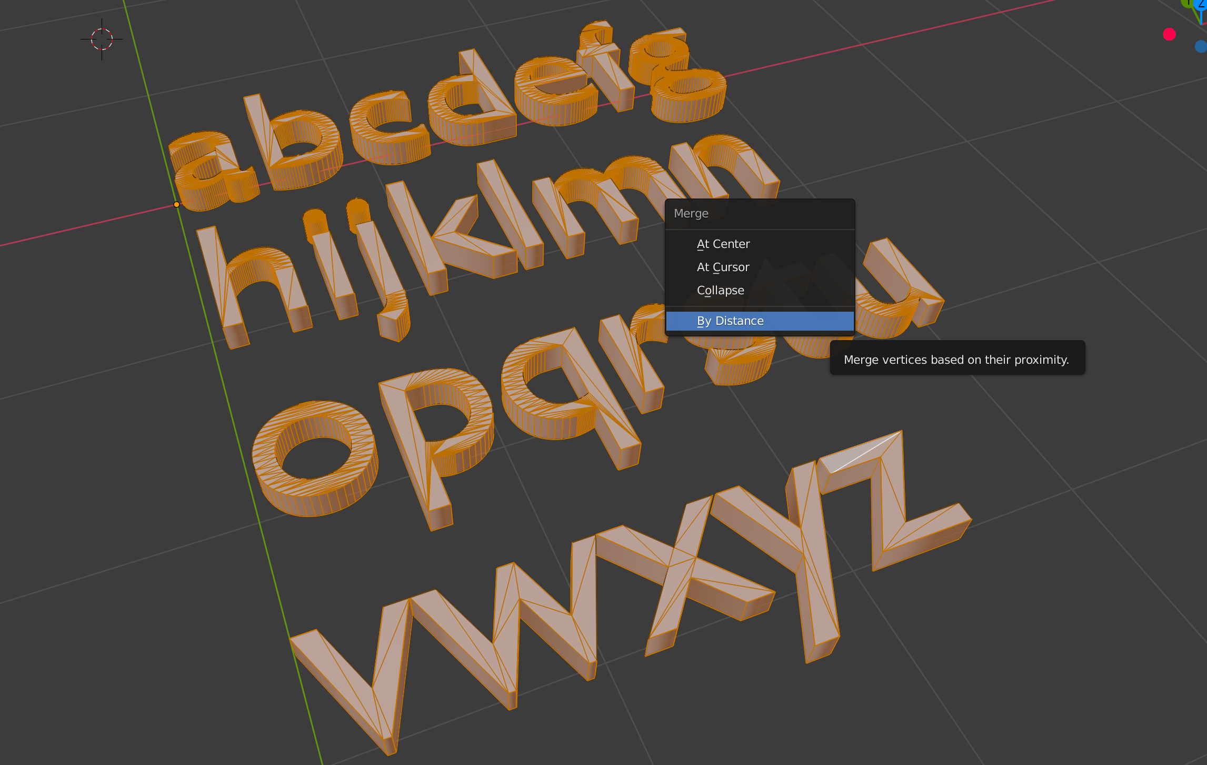Image resolution: width=1207 pixels, height=765 pixels.
Task: Choose At Center merge option
Action: point(723,244)
